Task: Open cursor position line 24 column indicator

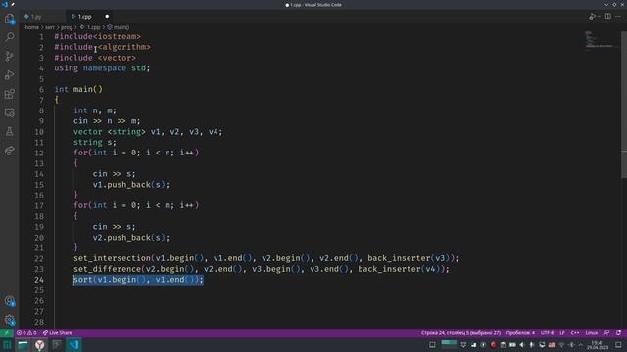Action: tap(460, 332)
